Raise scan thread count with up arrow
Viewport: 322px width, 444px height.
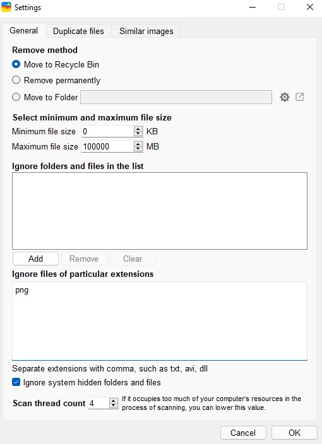(114, 400)
